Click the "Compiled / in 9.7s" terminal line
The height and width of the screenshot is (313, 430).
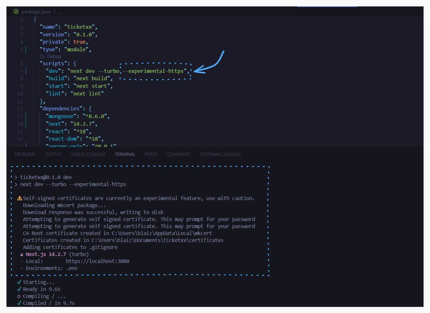[46, 303]
